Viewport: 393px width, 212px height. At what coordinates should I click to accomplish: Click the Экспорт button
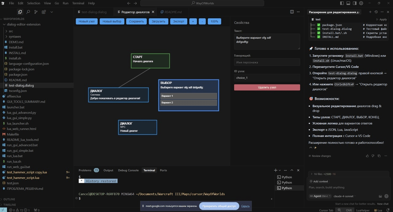click(x=179, y=22)
